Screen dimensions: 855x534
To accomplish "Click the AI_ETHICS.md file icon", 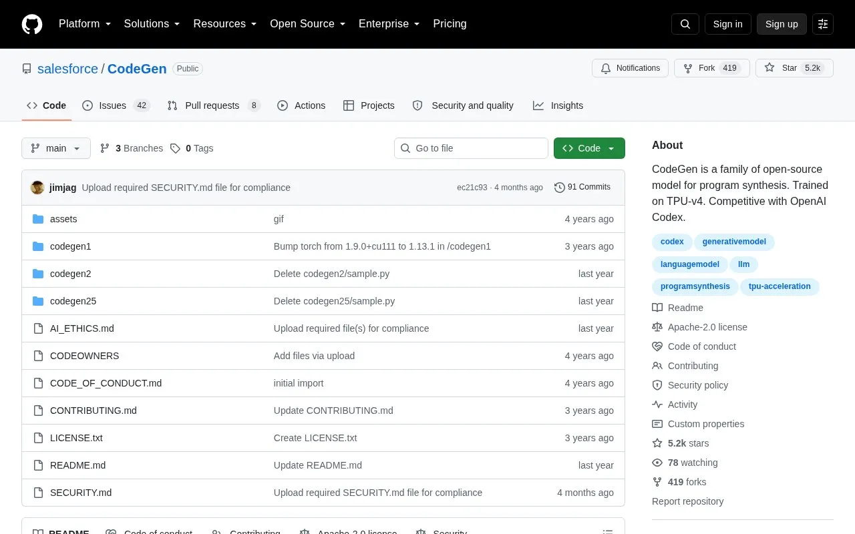I will pyautogui.click(x=38, y=328).
